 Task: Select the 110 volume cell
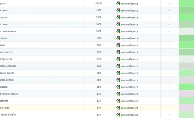click(99, 115)
